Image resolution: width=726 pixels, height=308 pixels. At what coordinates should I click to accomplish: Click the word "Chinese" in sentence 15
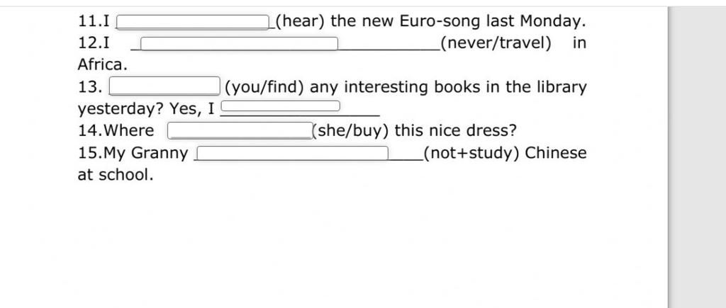click(556, 153)
